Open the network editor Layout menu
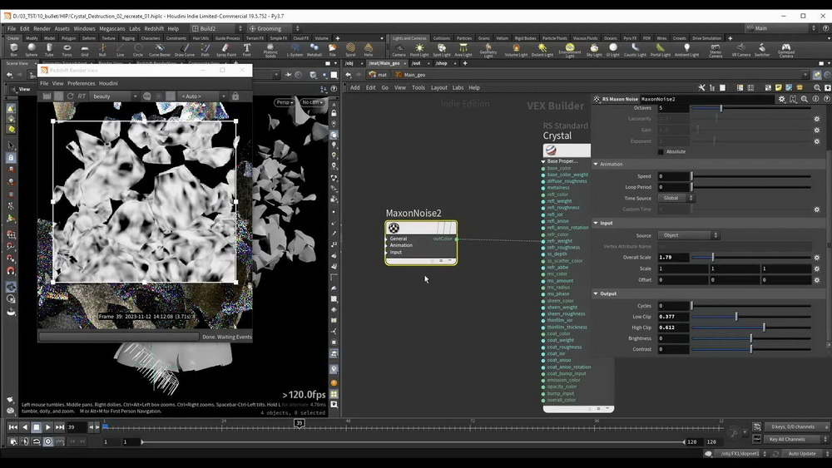This screenshot has width=832, height=468. [438, 87]
